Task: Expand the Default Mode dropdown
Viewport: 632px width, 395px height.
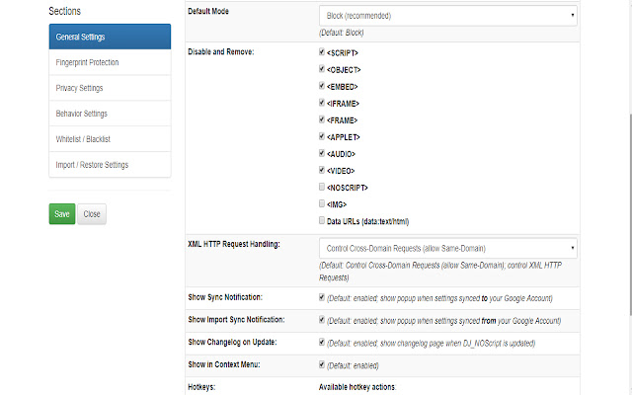Action: tap(447, 16)
